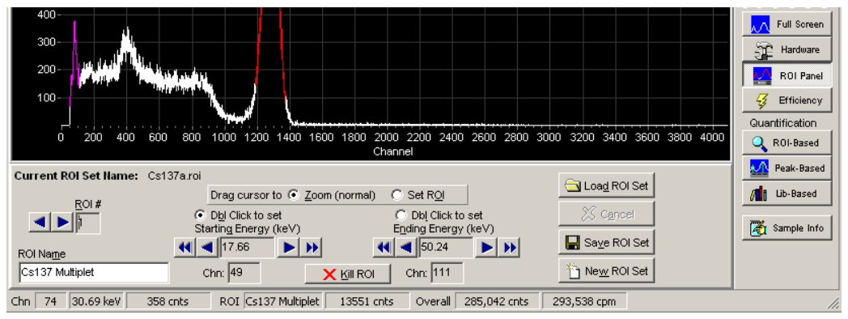This screenshot has width=848, height=319.
Task: Increase ending energy by large step
Action: (510, 248)
